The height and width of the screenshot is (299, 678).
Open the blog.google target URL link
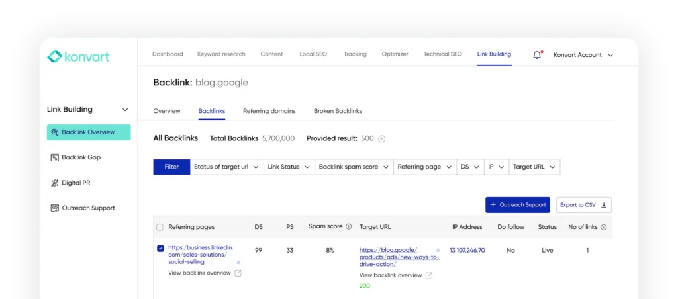(399, 257)
